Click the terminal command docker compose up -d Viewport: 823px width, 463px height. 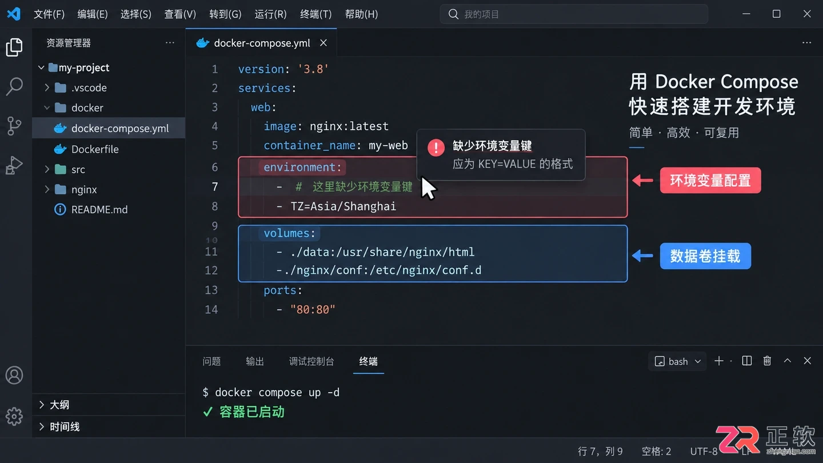coord(277,393)
